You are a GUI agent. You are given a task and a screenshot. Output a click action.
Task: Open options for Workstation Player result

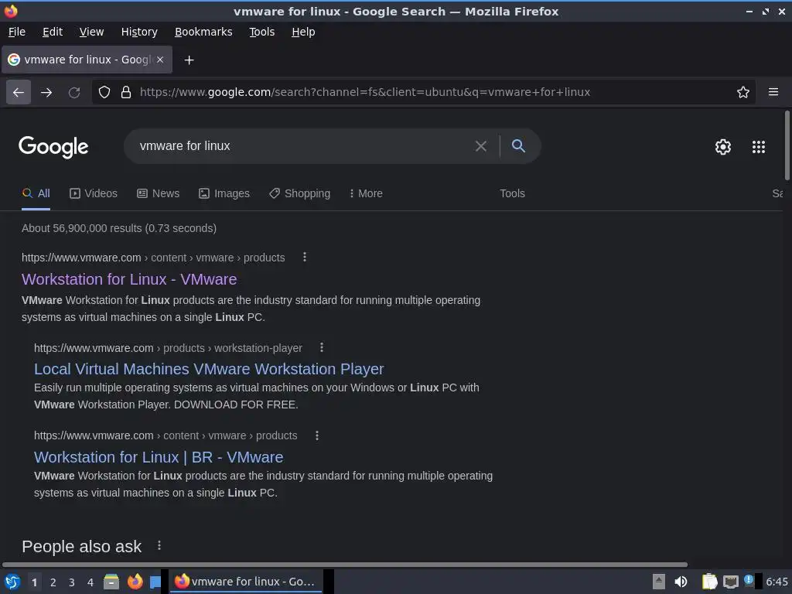(x=322, y=347)
